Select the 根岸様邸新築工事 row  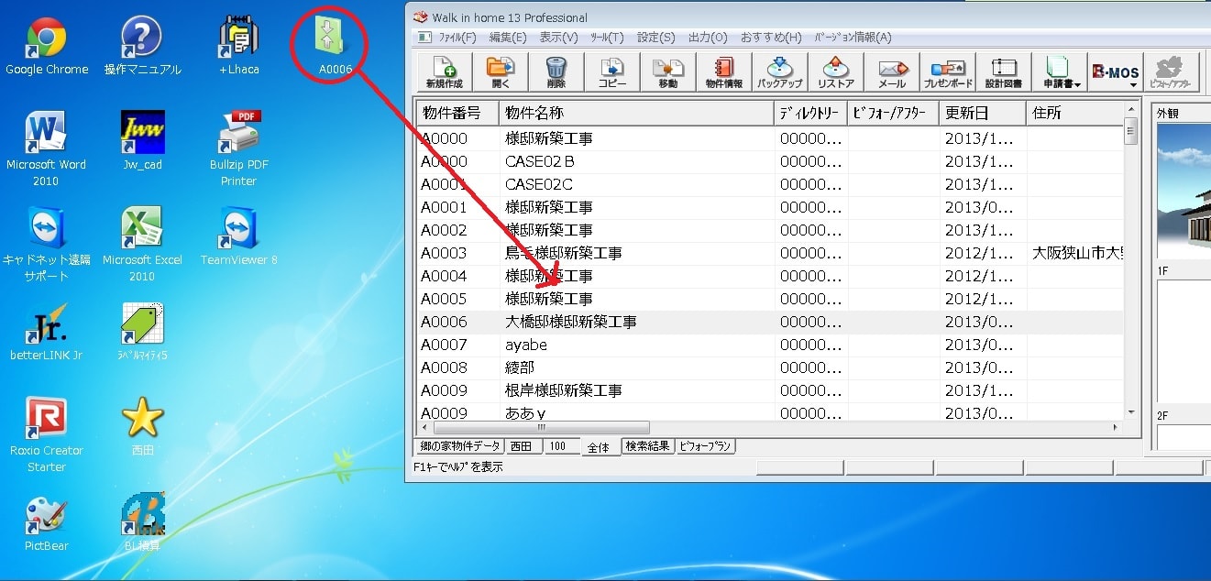point(770,390)
